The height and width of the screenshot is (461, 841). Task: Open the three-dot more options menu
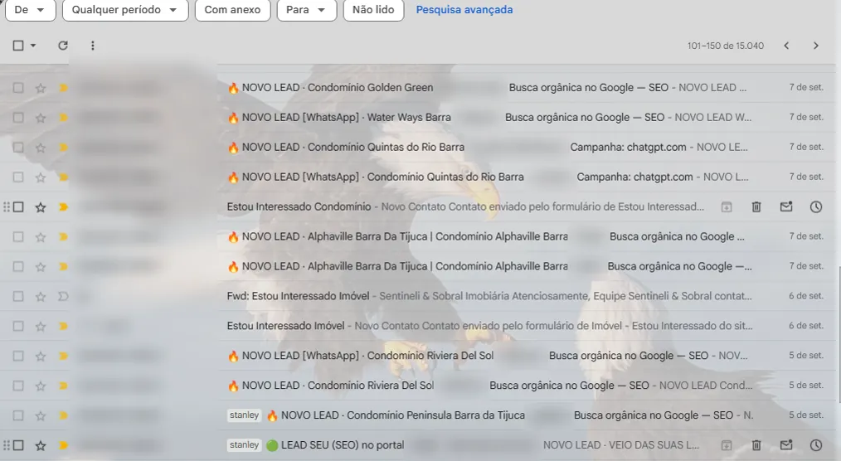click(x=93, y=46)
